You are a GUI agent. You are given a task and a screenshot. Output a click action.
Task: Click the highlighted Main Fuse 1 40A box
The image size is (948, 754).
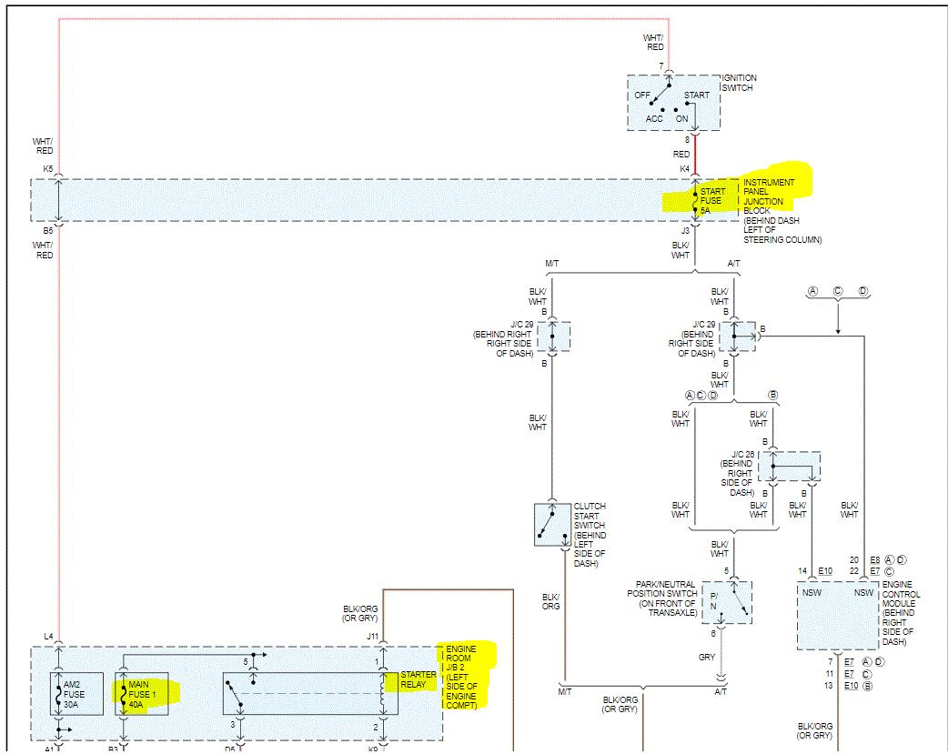(142, 694)
